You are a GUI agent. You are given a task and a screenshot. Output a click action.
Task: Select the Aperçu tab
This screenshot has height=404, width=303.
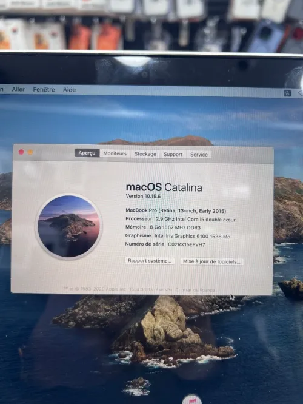87,153
